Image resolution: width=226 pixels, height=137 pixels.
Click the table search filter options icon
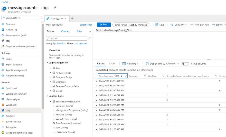coord(90,38)
